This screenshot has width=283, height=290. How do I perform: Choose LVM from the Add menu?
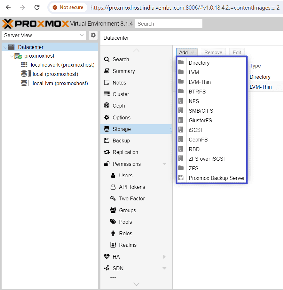coord(211,72)
